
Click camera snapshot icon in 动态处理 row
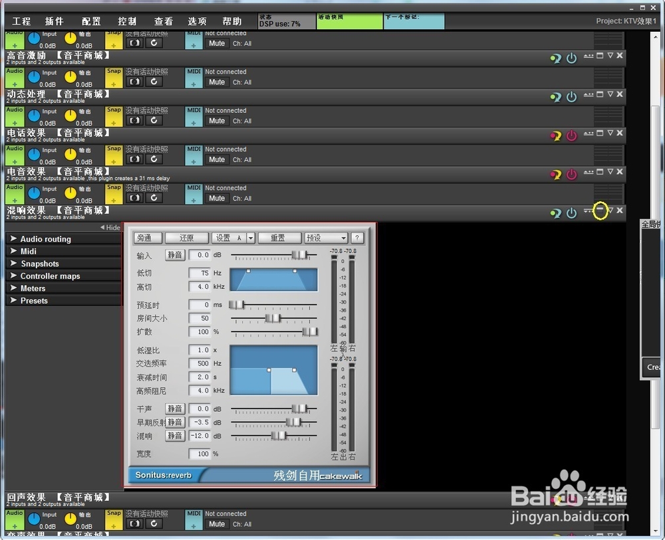(x=134, y=120)
